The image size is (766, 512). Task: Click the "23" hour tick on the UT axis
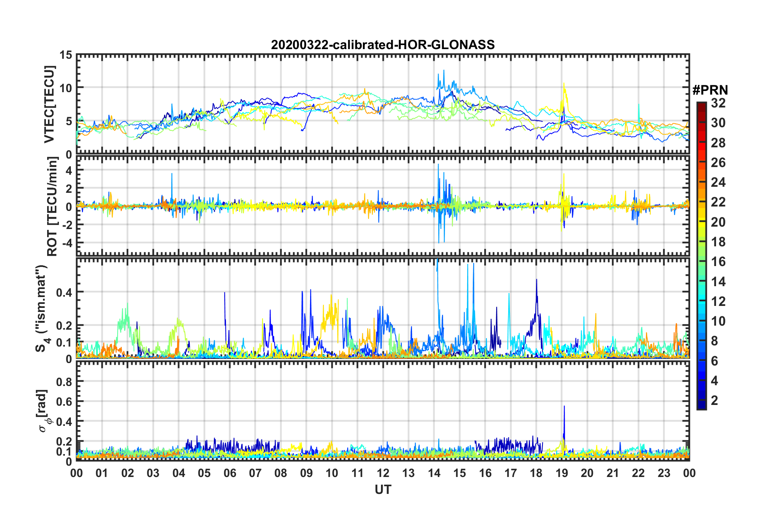664,473
